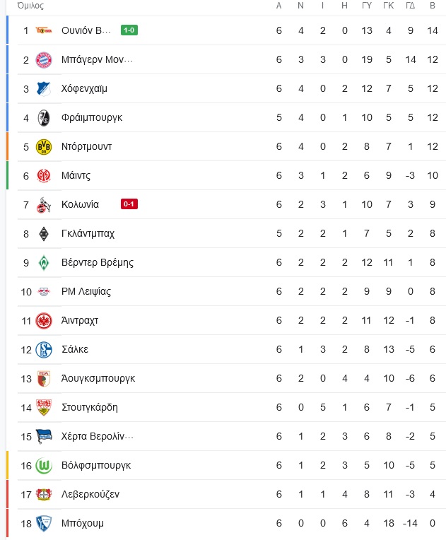
Task: Open the Φράιμπουργκ team page
Action: (x=92, y=118)
